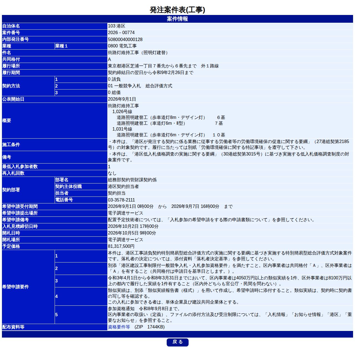
Task: Click the 履行期間 contract period value
Action: tap(151, 73)
